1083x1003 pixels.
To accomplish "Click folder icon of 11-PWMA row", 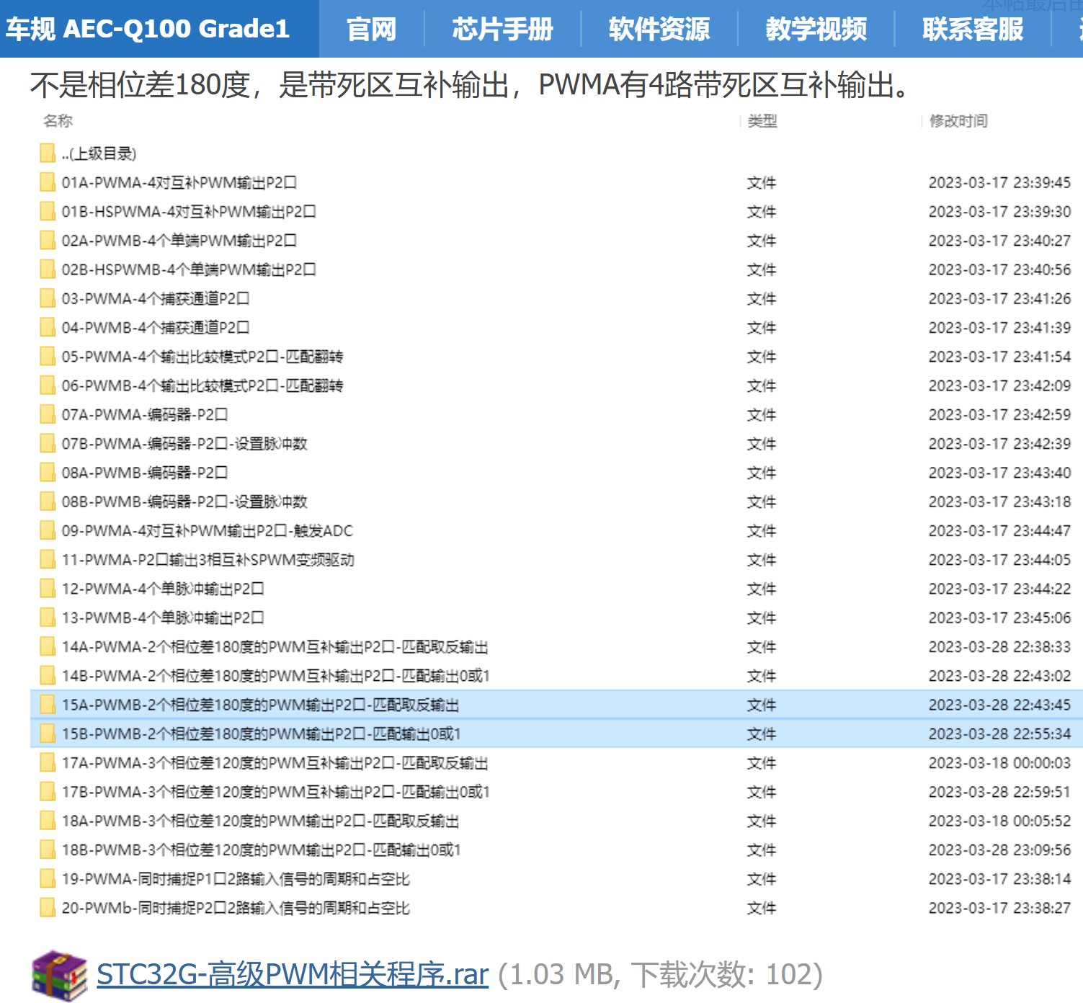I will click(x=48, y=559).
